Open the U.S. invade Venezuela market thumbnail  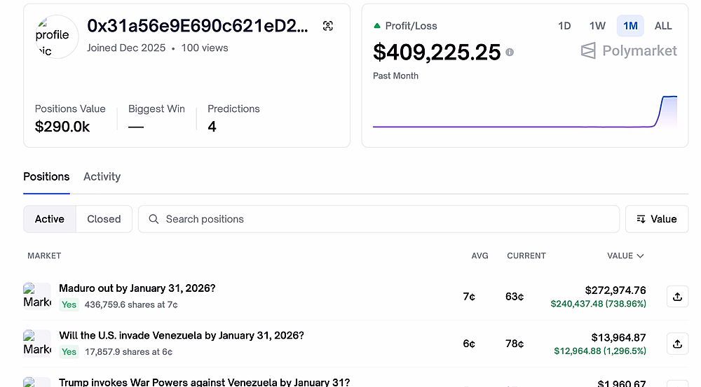[x=37, y=343]
